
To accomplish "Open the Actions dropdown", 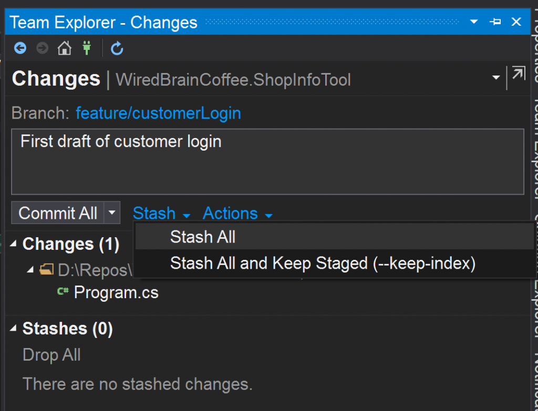I will point(237,213).
